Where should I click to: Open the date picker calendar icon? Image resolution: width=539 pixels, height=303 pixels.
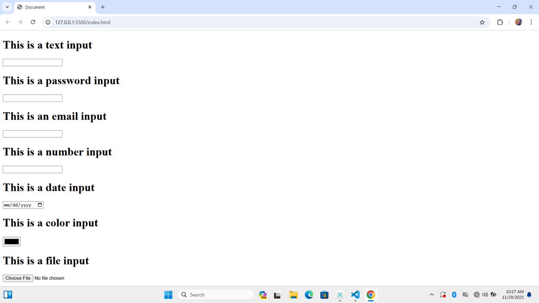(x=40, y=205)
